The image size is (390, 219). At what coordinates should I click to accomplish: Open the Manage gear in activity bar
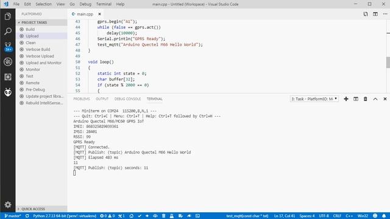8,204
